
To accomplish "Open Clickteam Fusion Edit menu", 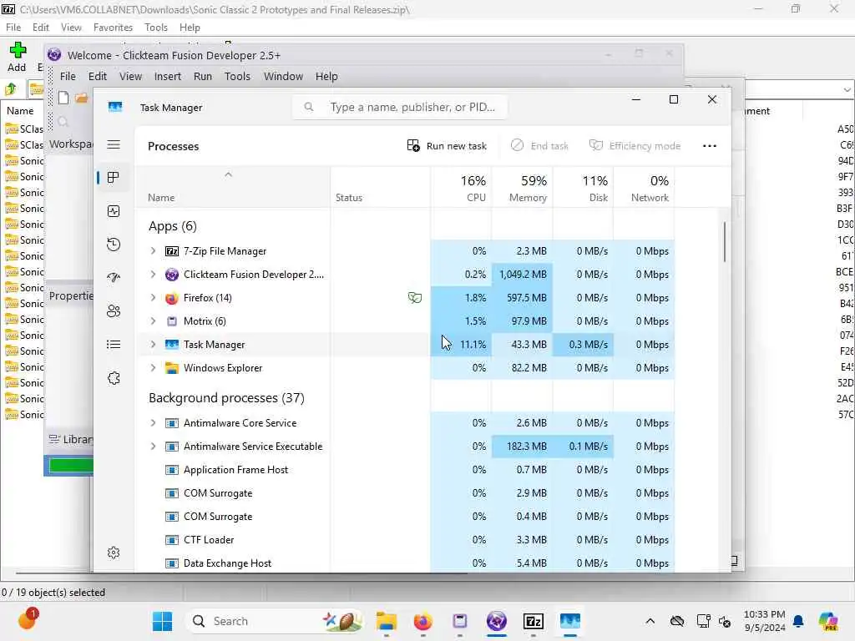I will click(x=98, y=76).
